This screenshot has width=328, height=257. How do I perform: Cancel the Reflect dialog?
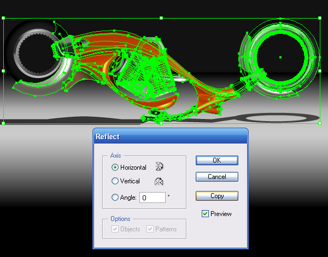217,177
